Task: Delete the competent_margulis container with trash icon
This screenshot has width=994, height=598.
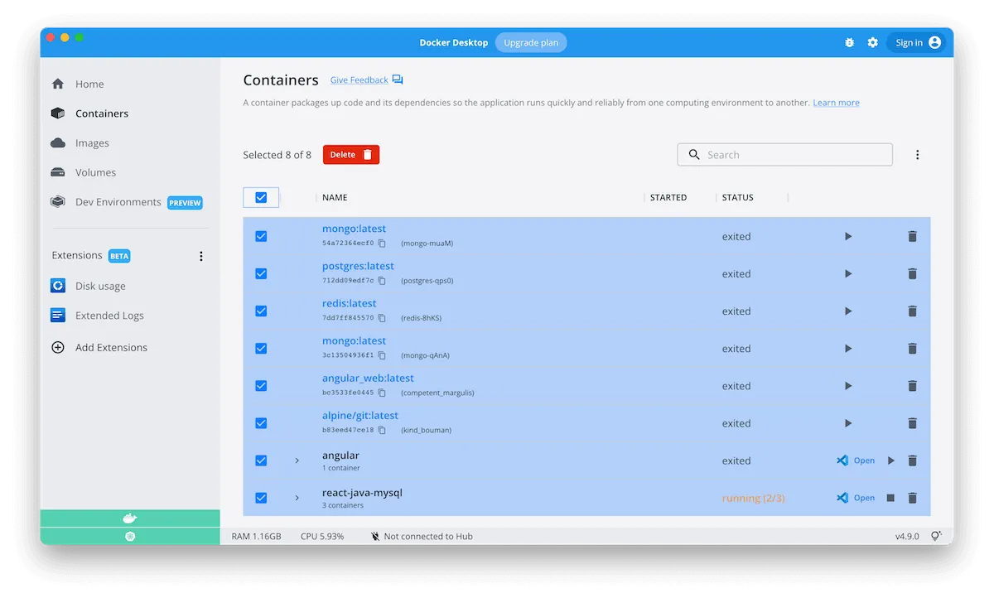Action: (912, 386)
